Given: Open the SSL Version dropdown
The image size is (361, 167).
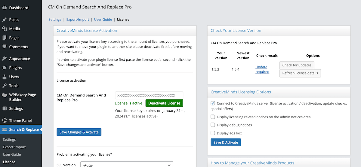Looking at the screenshot, I should [127, 165].
